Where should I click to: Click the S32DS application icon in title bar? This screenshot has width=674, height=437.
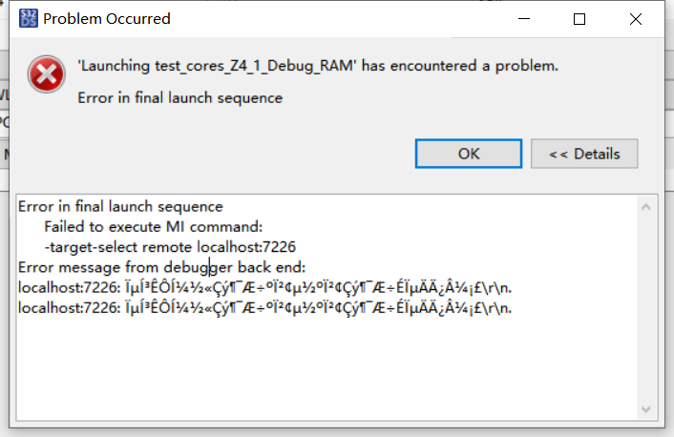pyautogui.click(x=28, y=18)
